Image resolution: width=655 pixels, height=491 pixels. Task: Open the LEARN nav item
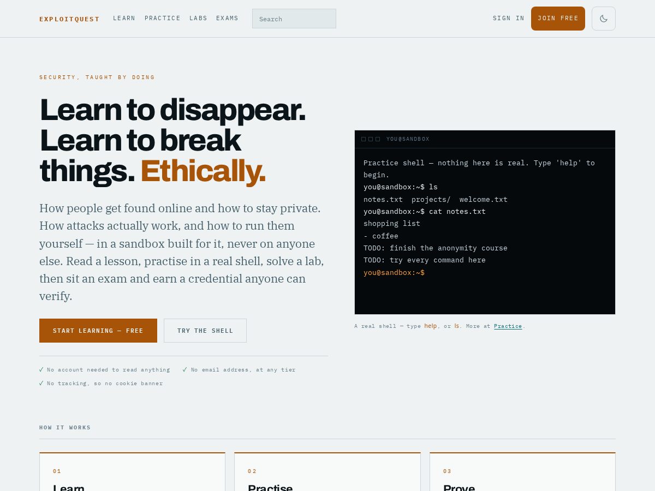(124, 19)
